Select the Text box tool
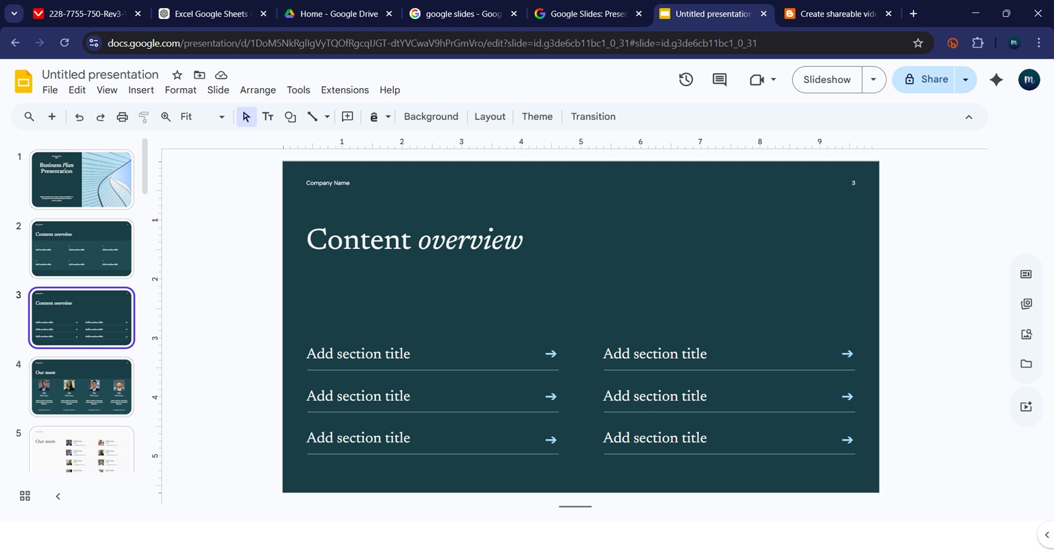This screenshot has height=553, width=1054. point(267,117)
